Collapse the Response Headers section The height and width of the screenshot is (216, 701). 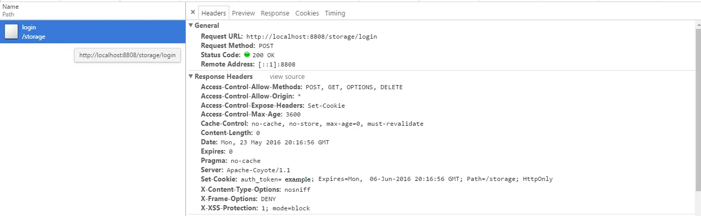click(191, 76)
